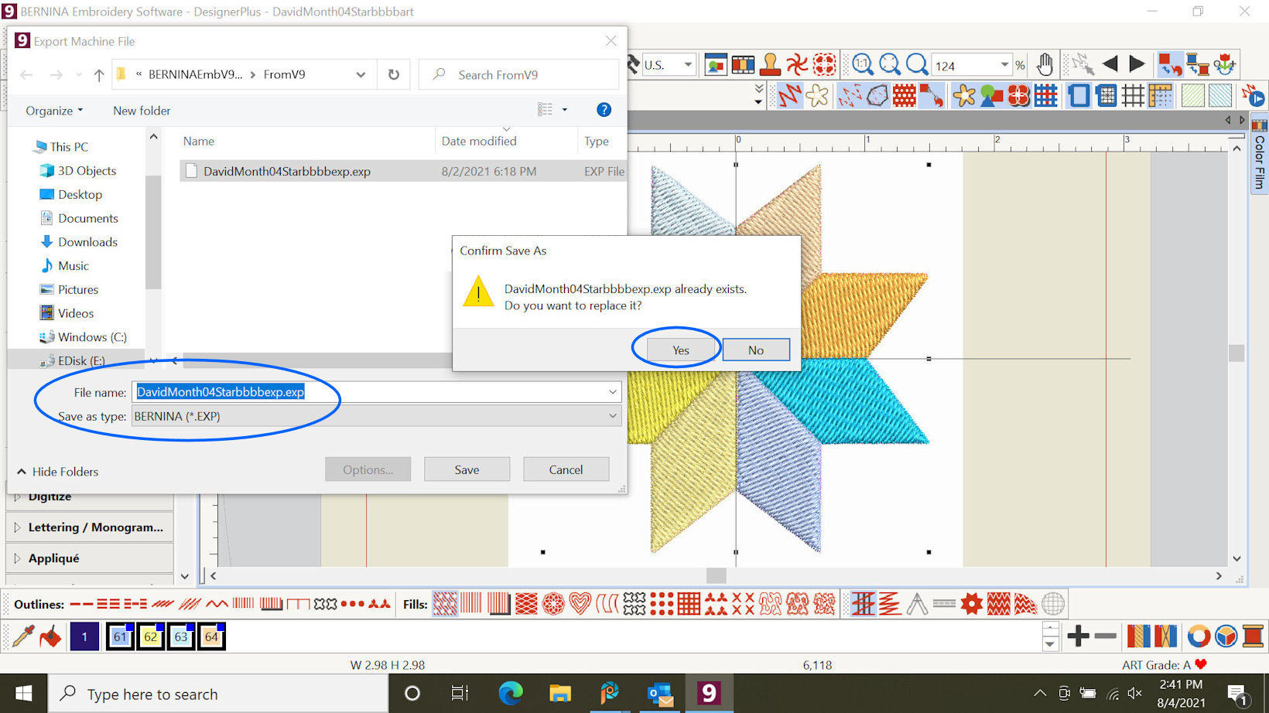This screenshot has height=713, width=1269.
Task: Click the thread spools icon
Action: 1198,65
